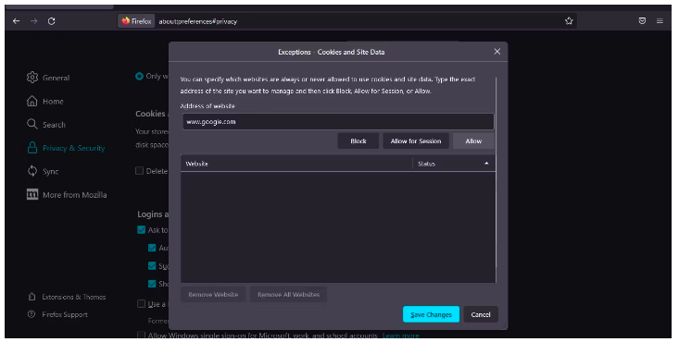Open the Firefox Support link

click(x=65, y=315)
